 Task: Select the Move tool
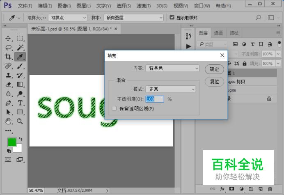(x=8, y=39)
